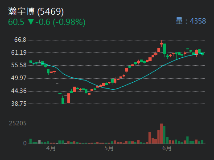Click the 4月 date axis label
The image size is (214, 160).
pos(51,148)
